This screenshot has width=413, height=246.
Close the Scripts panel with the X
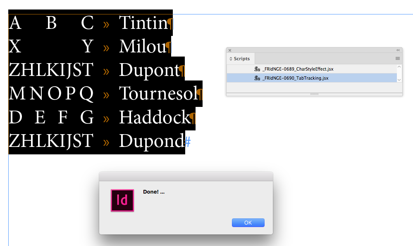tap(230, 50)
